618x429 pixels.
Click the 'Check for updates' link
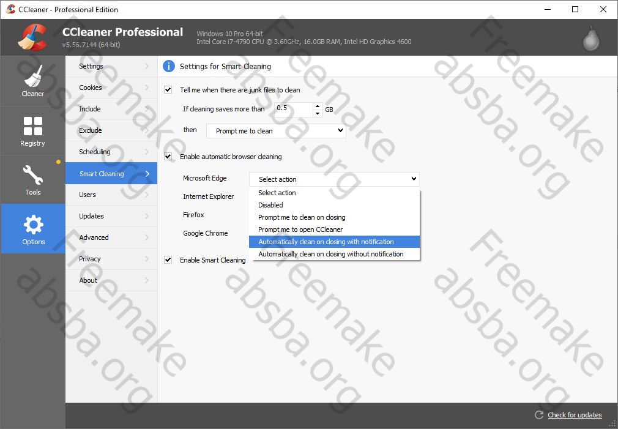(x=575, y=415)
